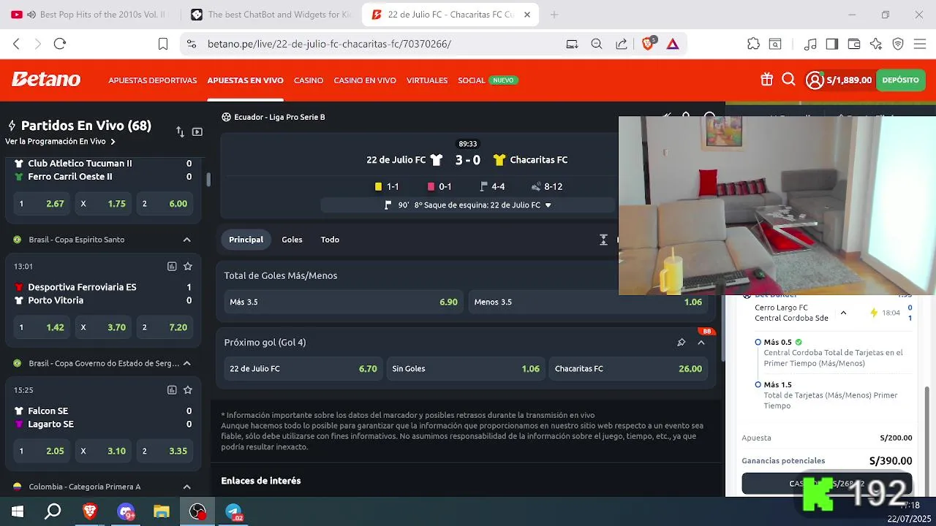Viewport: 936px width, 526px height.
Task: Select Tucuman II home win odds 2.67
Action: coord(42,204)
